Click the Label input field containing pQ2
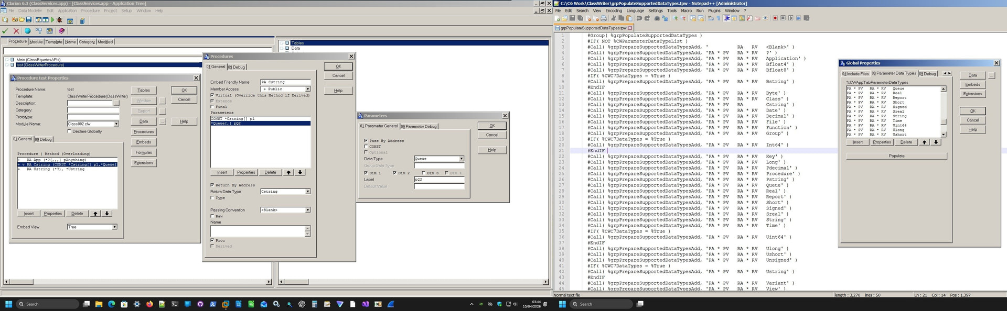1007x311 pixels. point(439,180)
